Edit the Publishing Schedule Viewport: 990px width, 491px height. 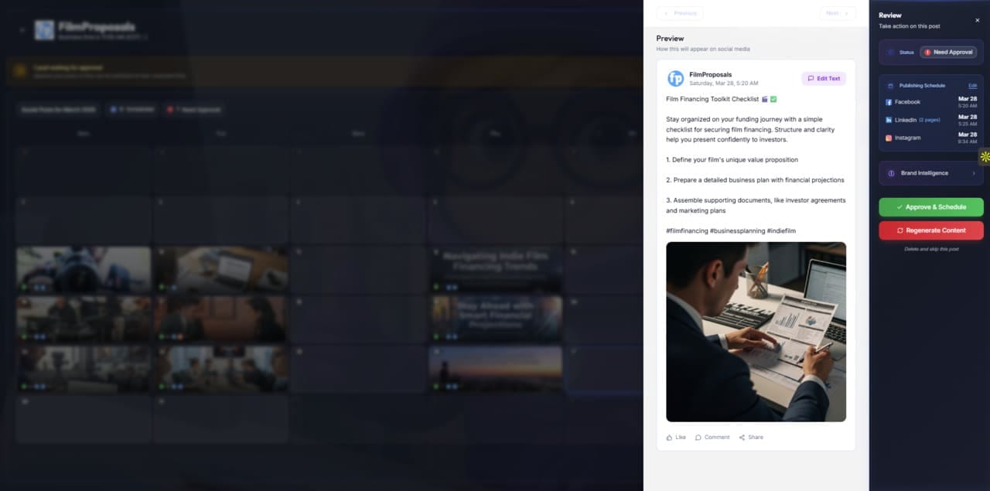pos(972,86)
